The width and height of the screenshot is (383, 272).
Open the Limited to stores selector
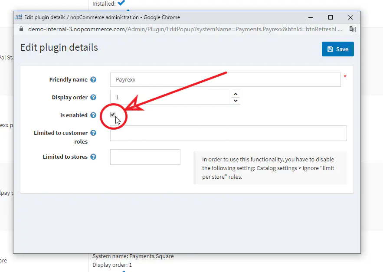(145, 157)
